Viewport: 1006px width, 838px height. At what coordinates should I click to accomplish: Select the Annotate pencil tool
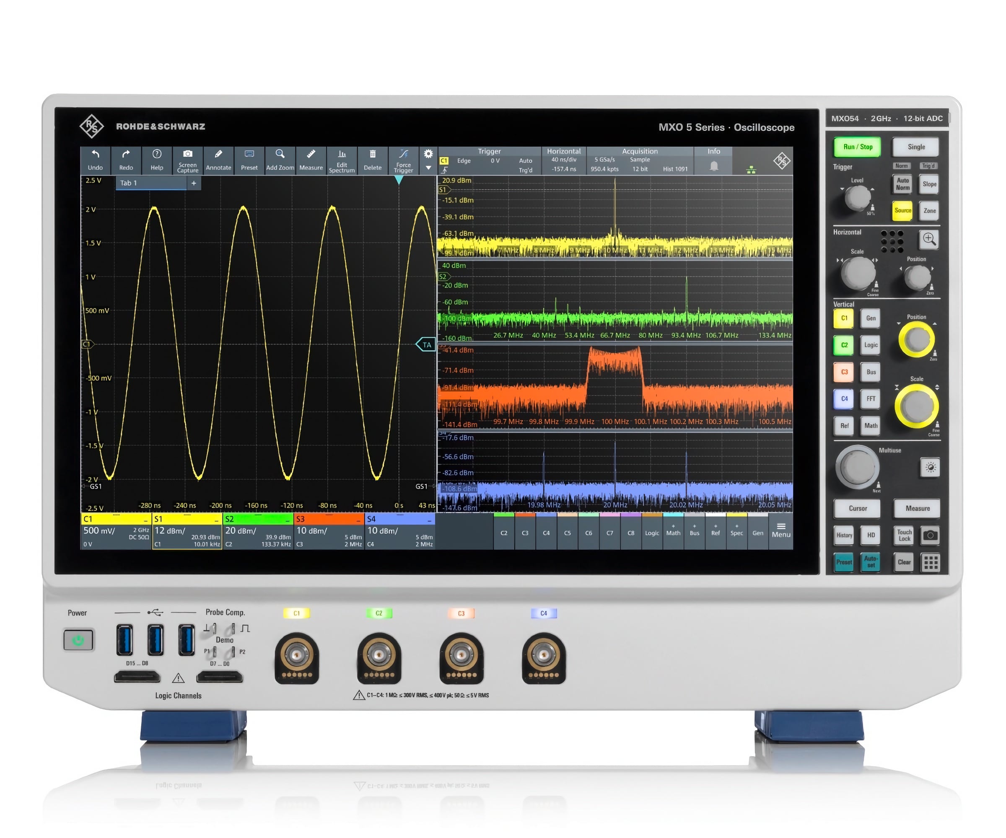pyautogui.click(x=218, y=160)
